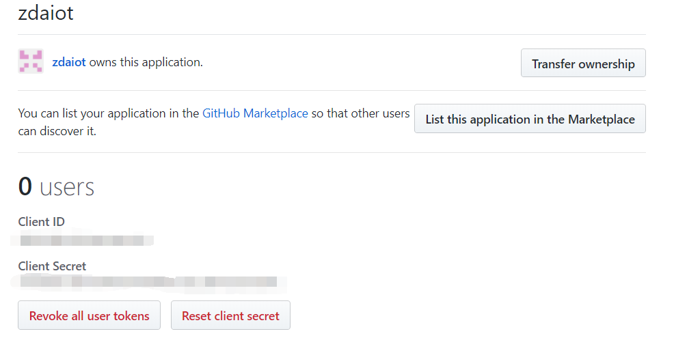The height and width of the screenshot is (340, 674).
Task: Open the zdaiot owner profile link
Action: coord(69,62)
